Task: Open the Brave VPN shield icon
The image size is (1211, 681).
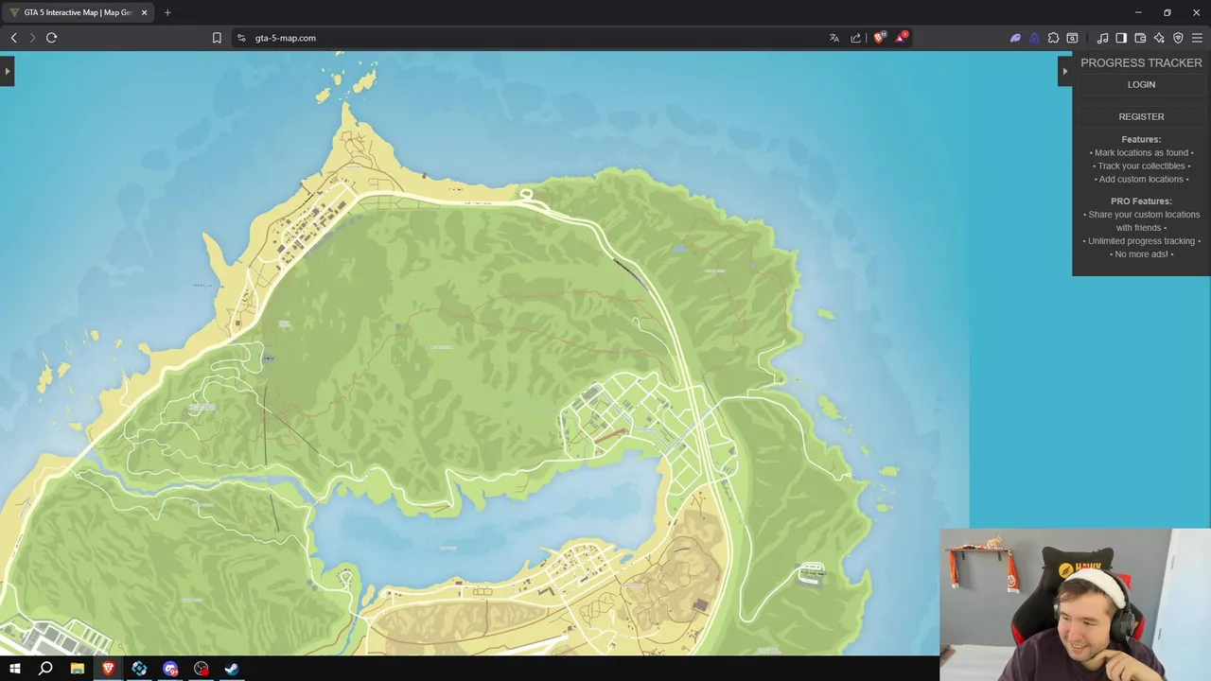Action: point(1178,38)
